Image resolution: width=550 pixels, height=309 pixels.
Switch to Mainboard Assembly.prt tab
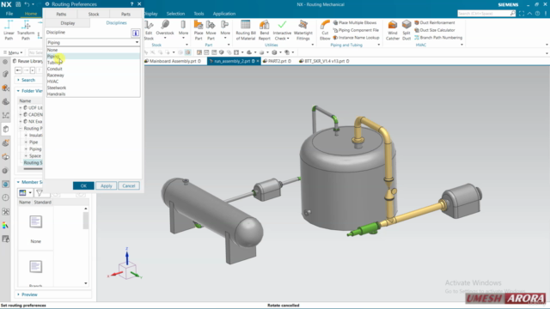point(173,61)
